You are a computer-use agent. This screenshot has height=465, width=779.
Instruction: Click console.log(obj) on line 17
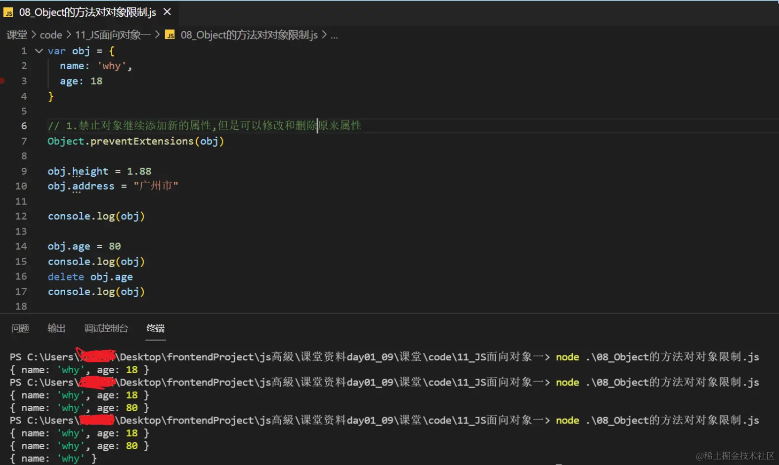[x=96, y=292]
